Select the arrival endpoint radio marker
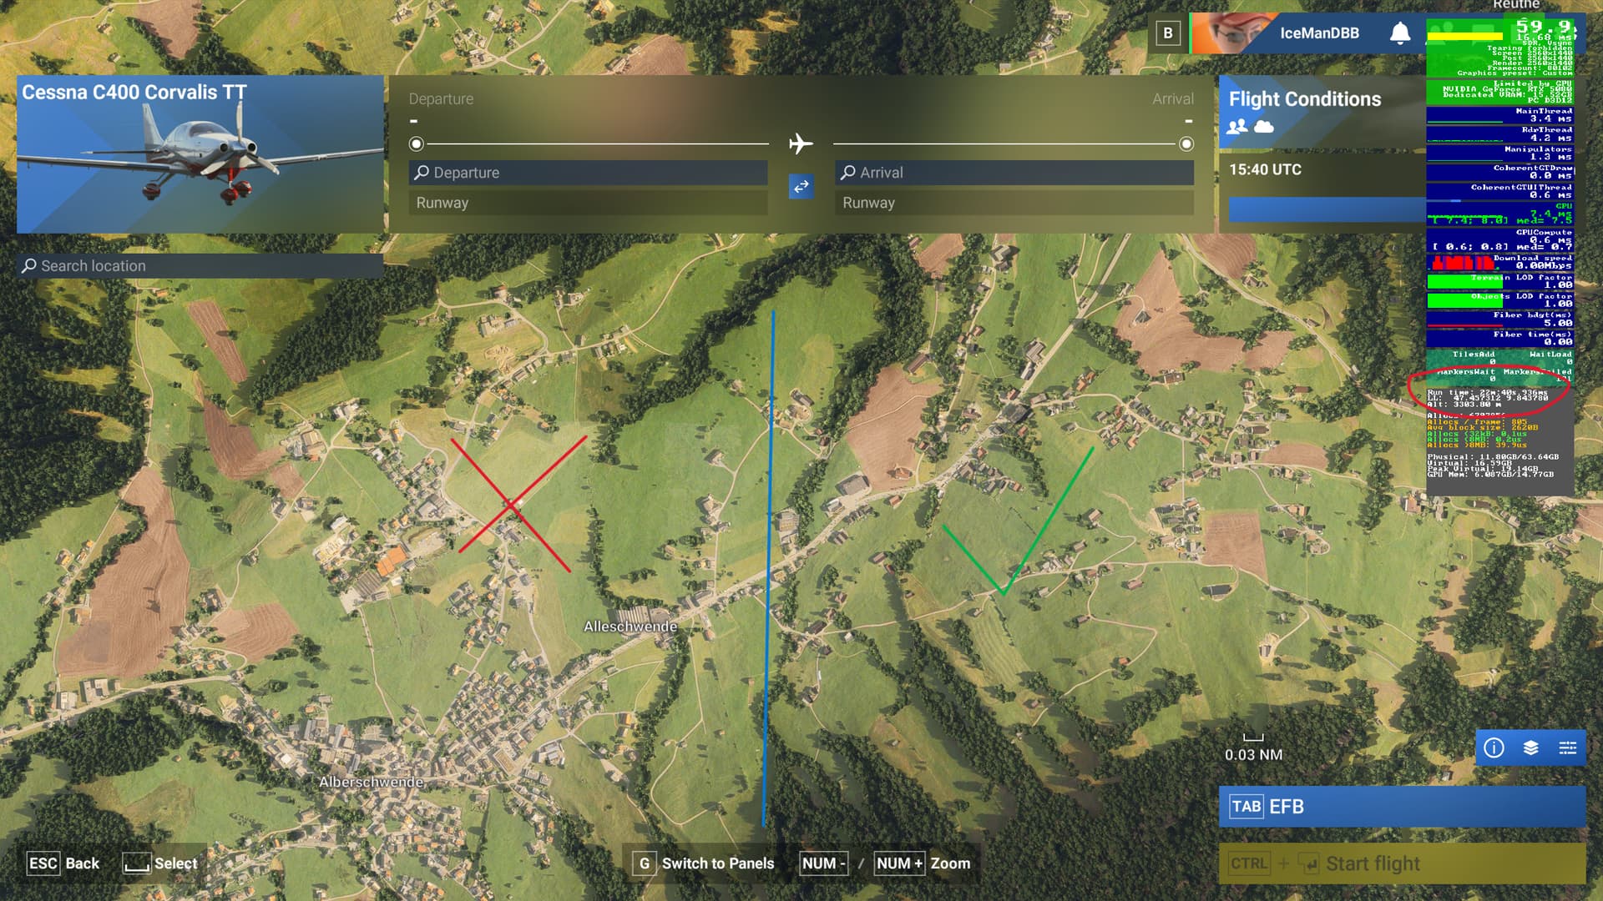 [1186, 144]
